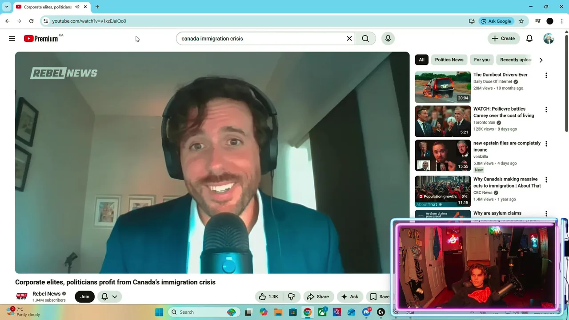The image size is (569, 320).
Task: Open the CBC News channel name
Action: click(483, 193)
